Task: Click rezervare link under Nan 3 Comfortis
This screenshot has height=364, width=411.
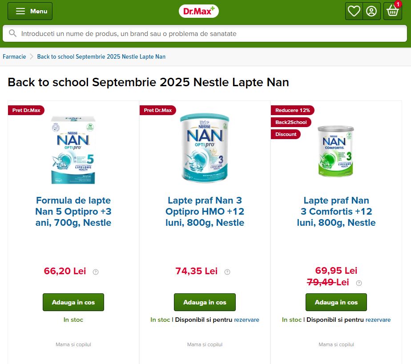Action: pos(378,320)
